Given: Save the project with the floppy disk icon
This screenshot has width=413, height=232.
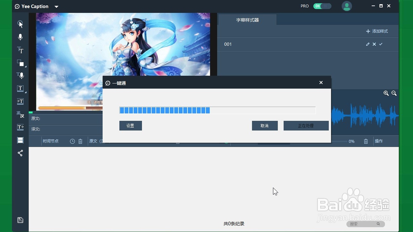Looking at the screenshot, I should (x=20, y=220).
